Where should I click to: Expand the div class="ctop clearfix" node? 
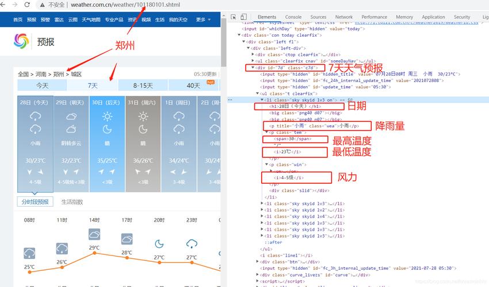(253, 54)
